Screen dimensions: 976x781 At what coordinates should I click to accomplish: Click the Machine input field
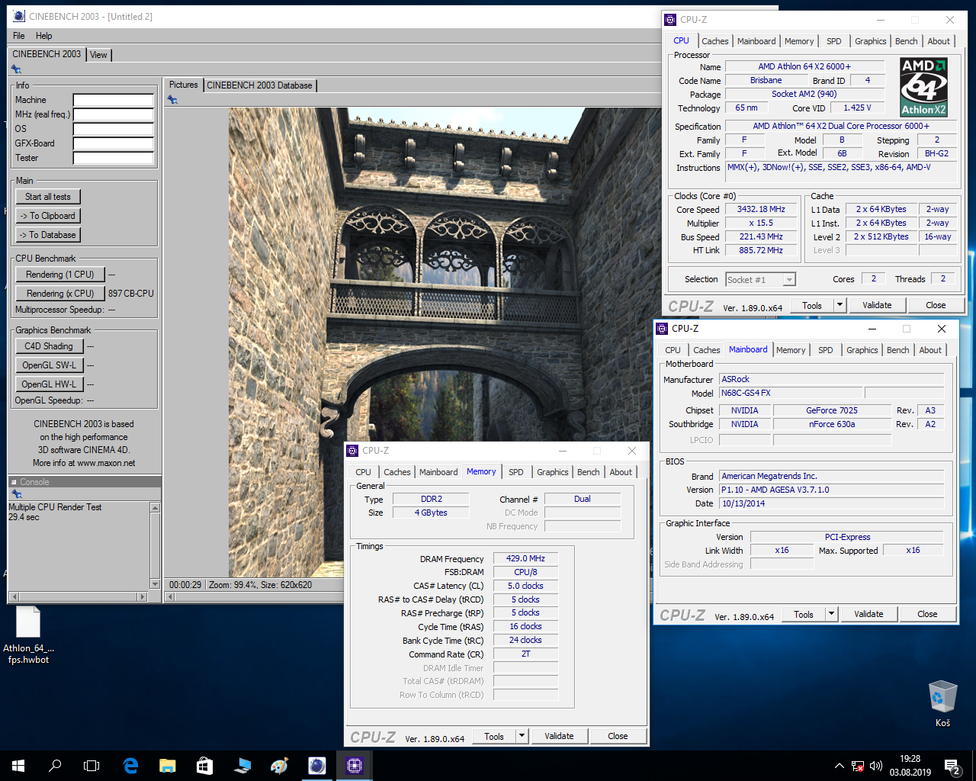click(114, 100)
